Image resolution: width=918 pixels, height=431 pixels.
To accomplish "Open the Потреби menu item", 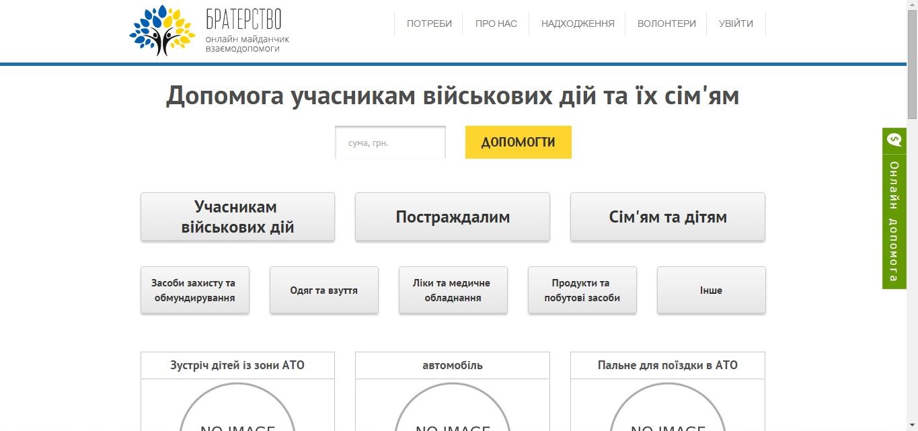I will pyautogui.click(x=429, y=24).
